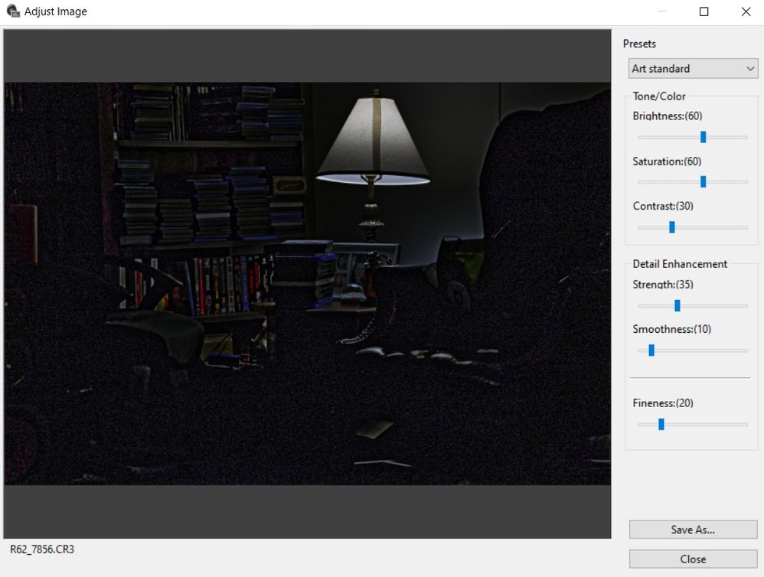
Task: Select the Saturation slider handle
Action: (703, 182)
